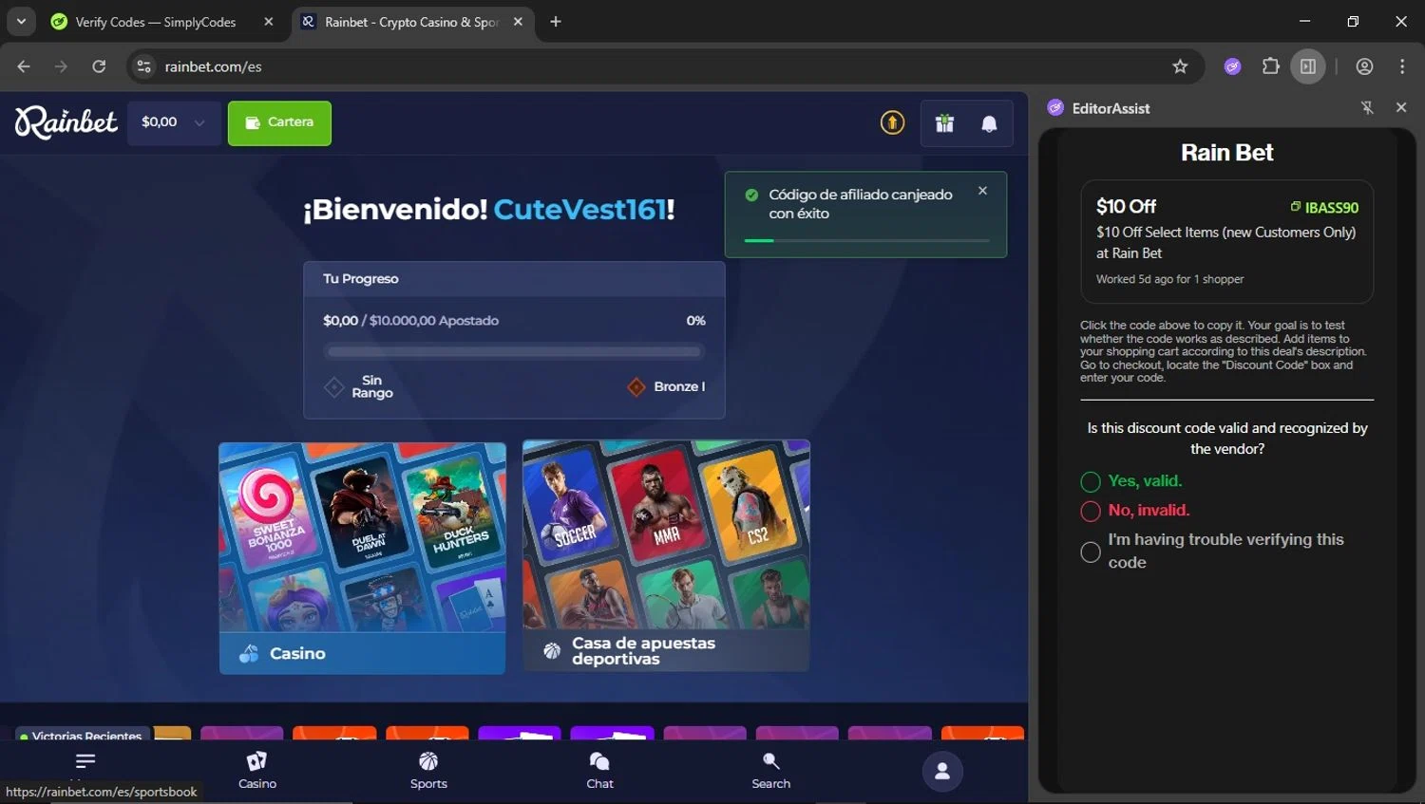
Task: Click the green success checkmark icon
Action: point(751,195)
